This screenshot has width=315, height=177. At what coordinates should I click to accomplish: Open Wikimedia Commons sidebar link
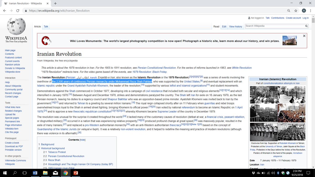[15, 160]
